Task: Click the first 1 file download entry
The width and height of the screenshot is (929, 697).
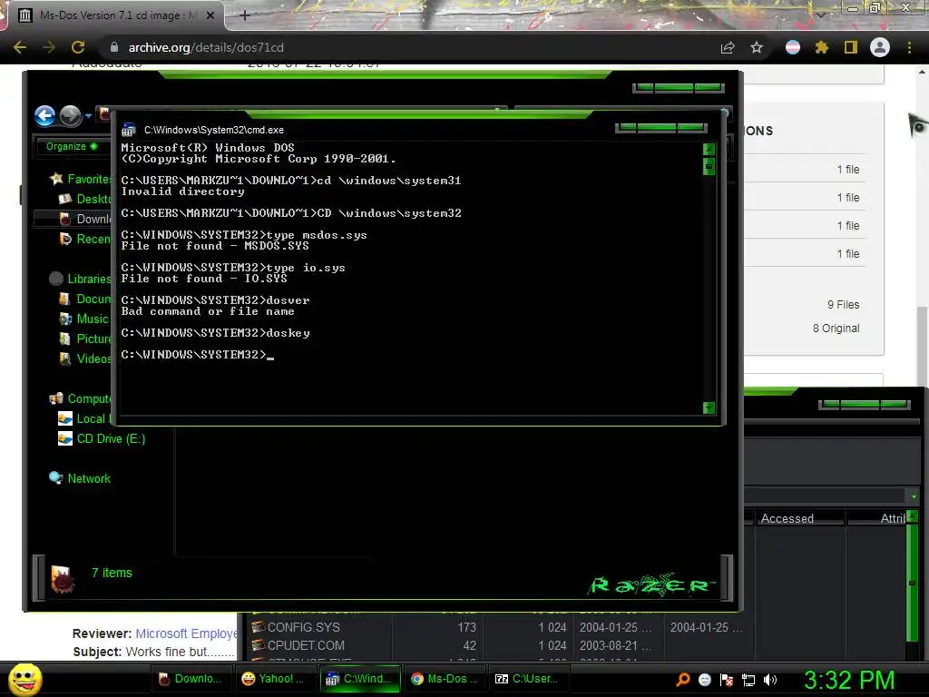Action: (848, 170)
